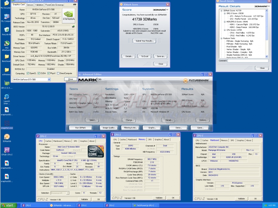Viewport: 278px width, 208px height.
Task: Open the SPD tab in CPU-Z Memory window
Action: point(150,139)
